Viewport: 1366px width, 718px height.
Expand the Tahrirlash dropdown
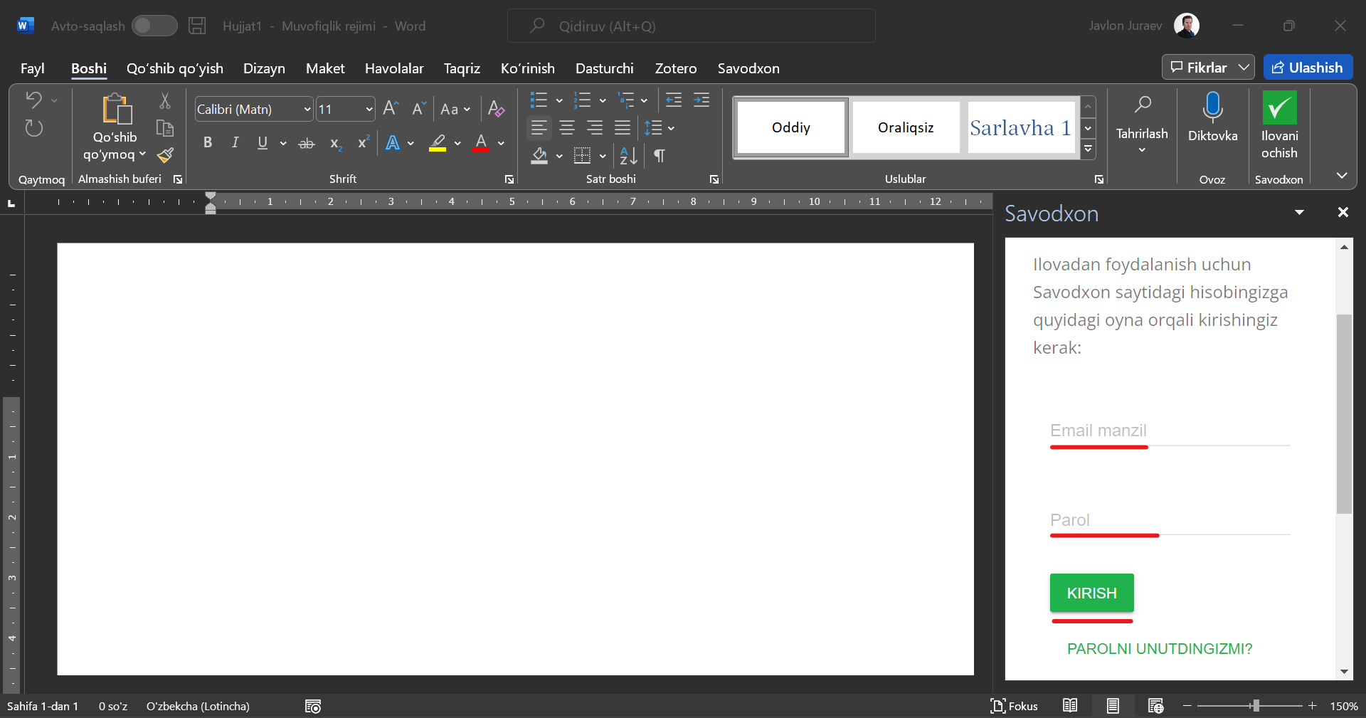click(x=1141, y=134)
